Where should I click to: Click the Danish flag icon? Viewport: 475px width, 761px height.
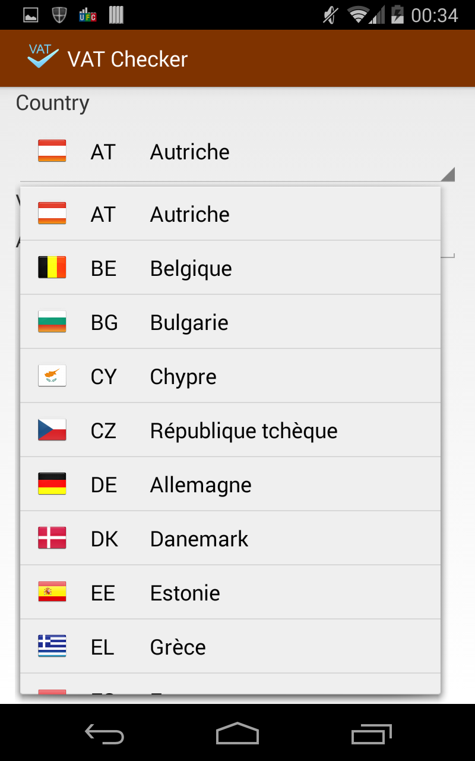[x=52, y=538]
